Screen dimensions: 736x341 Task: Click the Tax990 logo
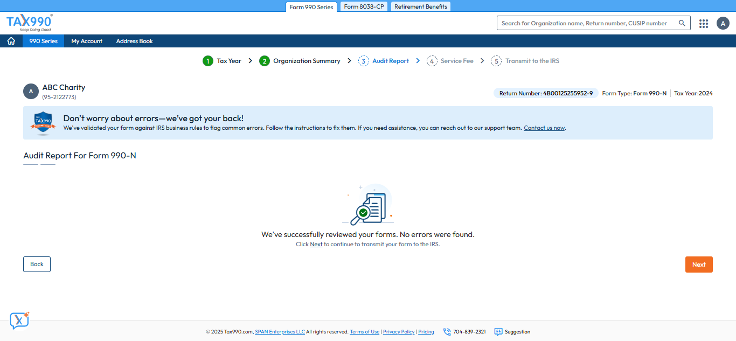(30, 23)
